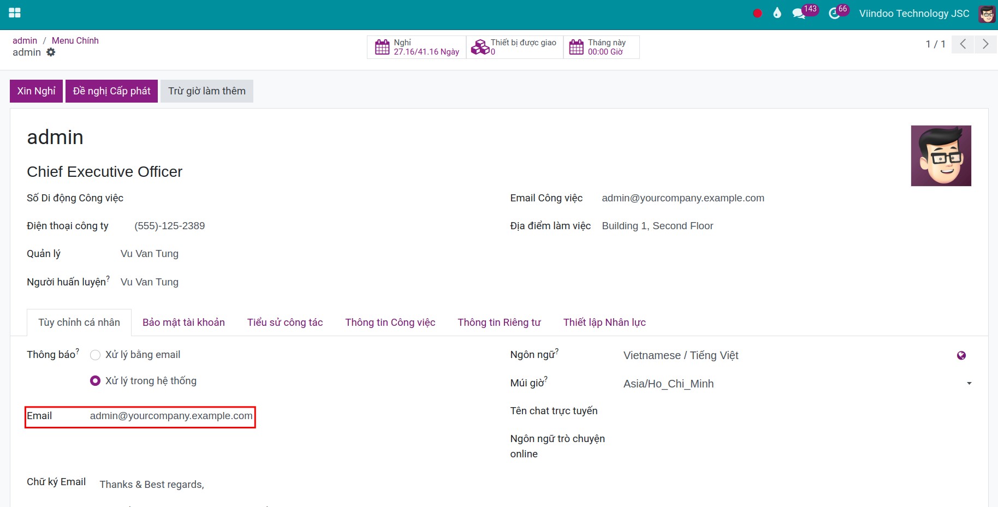Click the Quản lý value Vu Van Tung
This screenshot has width=998, height=507.
click(x=150, y=254)
